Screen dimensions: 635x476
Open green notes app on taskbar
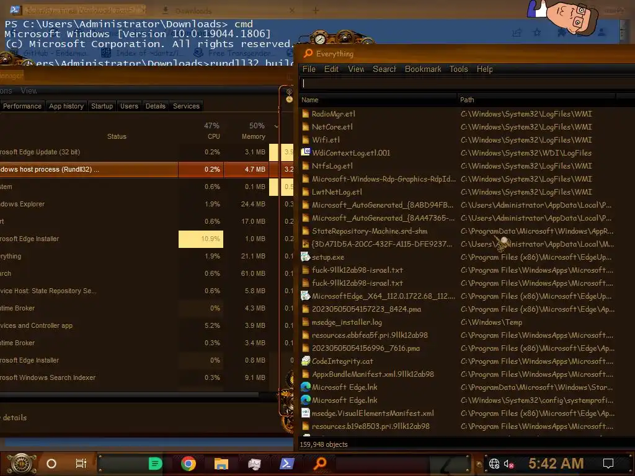pos(155,464)
